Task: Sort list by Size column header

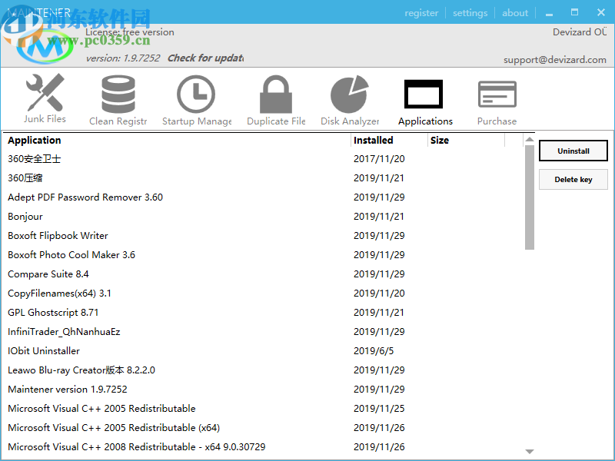Action: [x=440, y=141]
